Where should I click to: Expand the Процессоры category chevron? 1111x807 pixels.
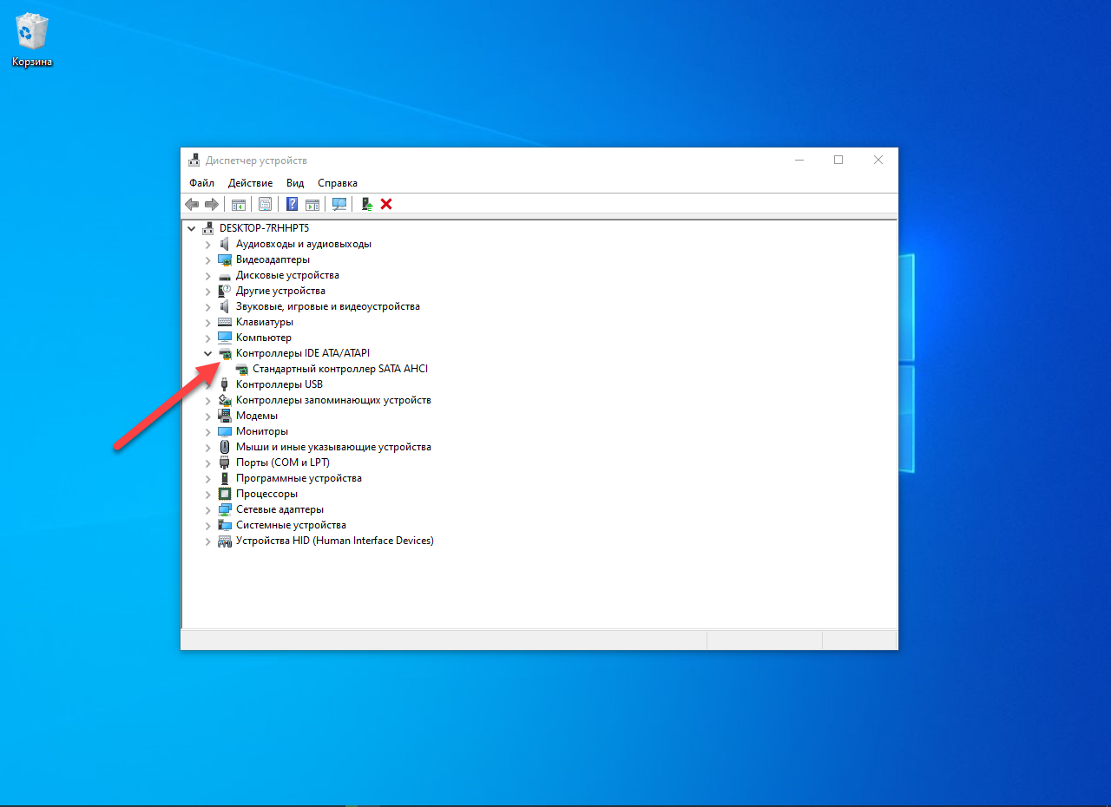coord(207,495)
